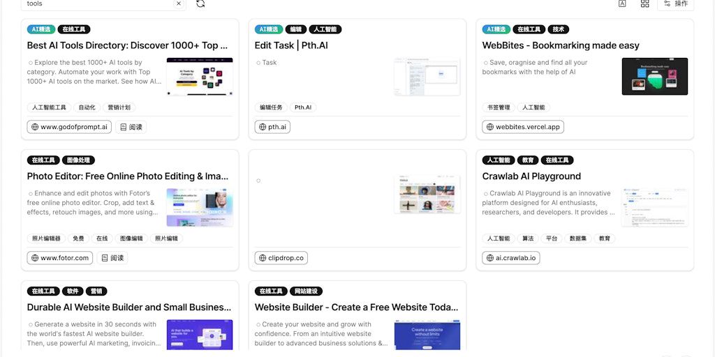
Task: Select the 人工智能工具 tag chip
Action: 50,107
